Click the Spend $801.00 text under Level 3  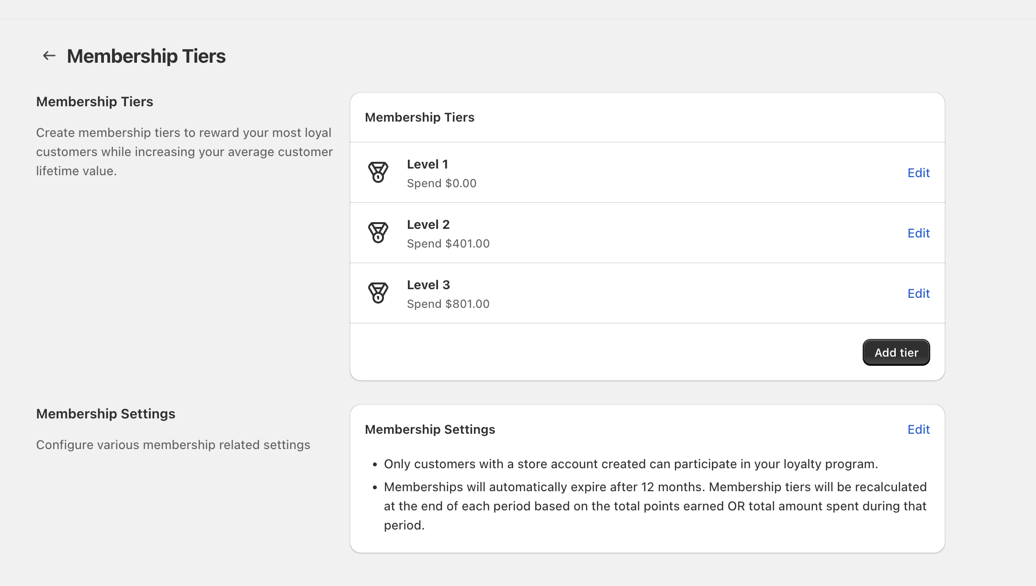coord(448,304)
